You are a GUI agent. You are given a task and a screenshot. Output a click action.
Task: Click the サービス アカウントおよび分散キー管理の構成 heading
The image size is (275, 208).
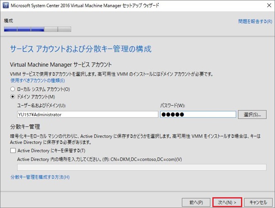[x=80, y=49]
